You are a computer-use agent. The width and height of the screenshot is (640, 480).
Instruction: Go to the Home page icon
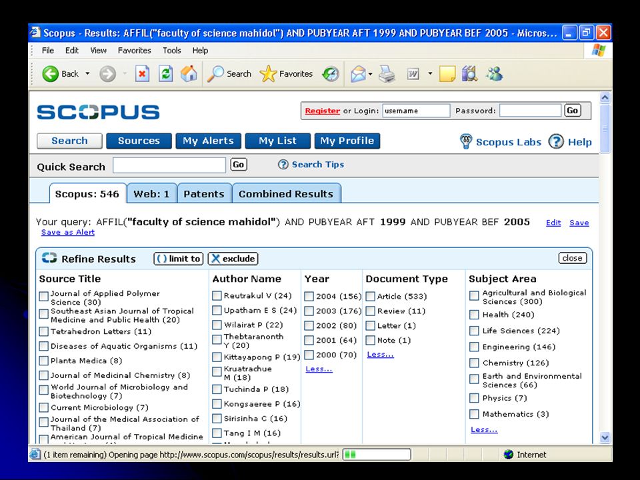(x=189, y=74)
